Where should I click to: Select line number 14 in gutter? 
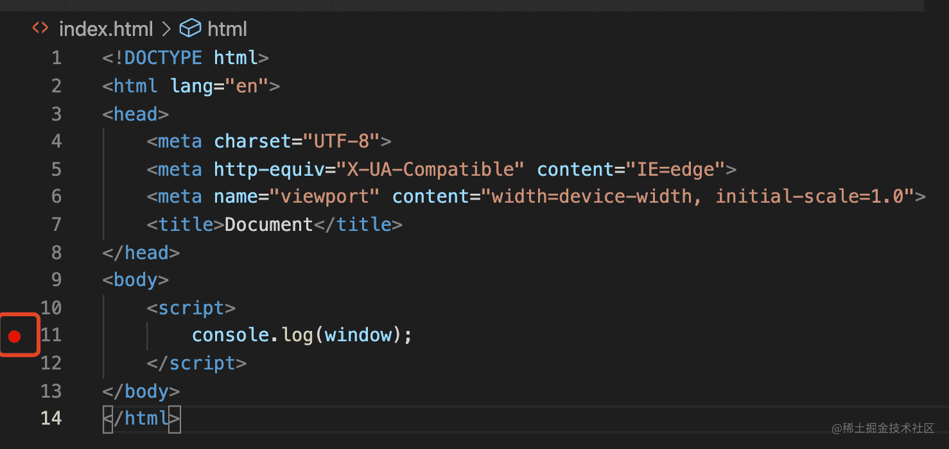coord(51,418)
